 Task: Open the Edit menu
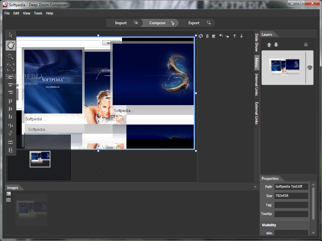click(x=16, y=13)
